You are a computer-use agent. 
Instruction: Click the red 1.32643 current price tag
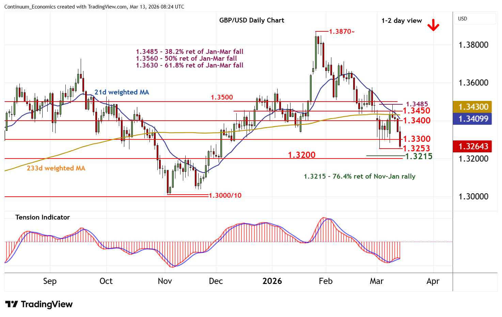point(473,146)
